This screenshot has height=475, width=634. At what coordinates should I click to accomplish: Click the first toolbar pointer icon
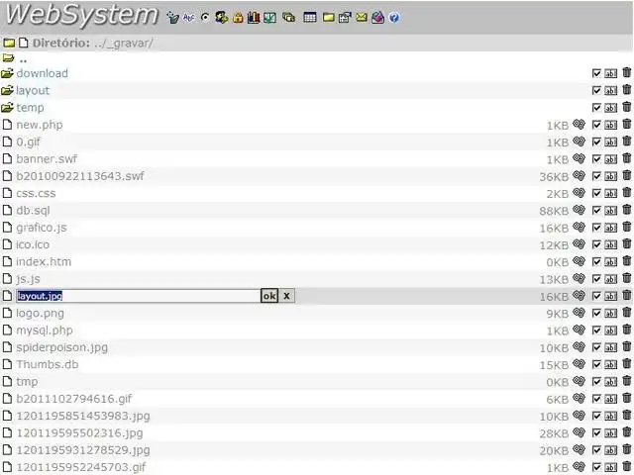click(x=172, y=18)
